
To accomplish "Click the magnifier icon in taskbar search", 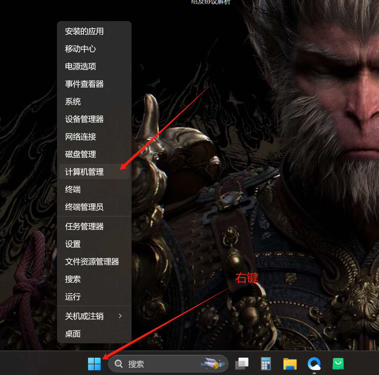I will (119, 364).
